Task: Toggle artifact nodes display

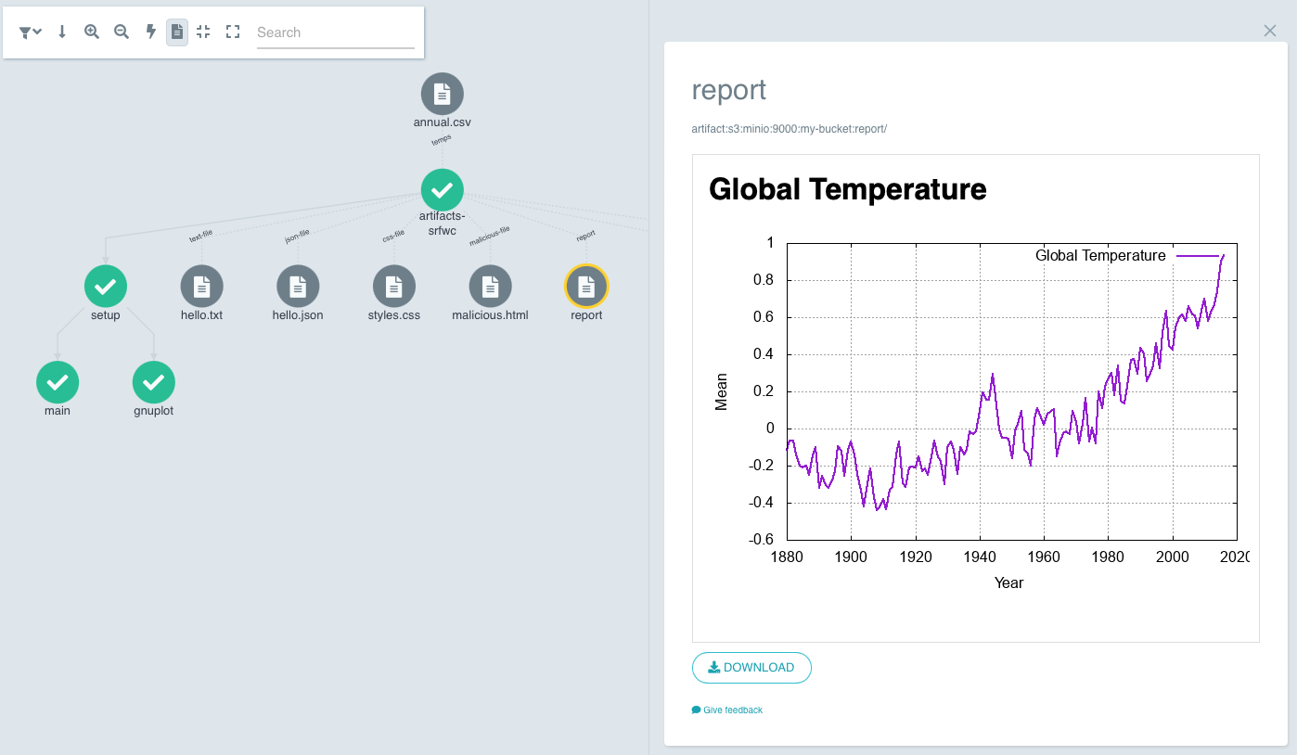Action: (176, 31)
